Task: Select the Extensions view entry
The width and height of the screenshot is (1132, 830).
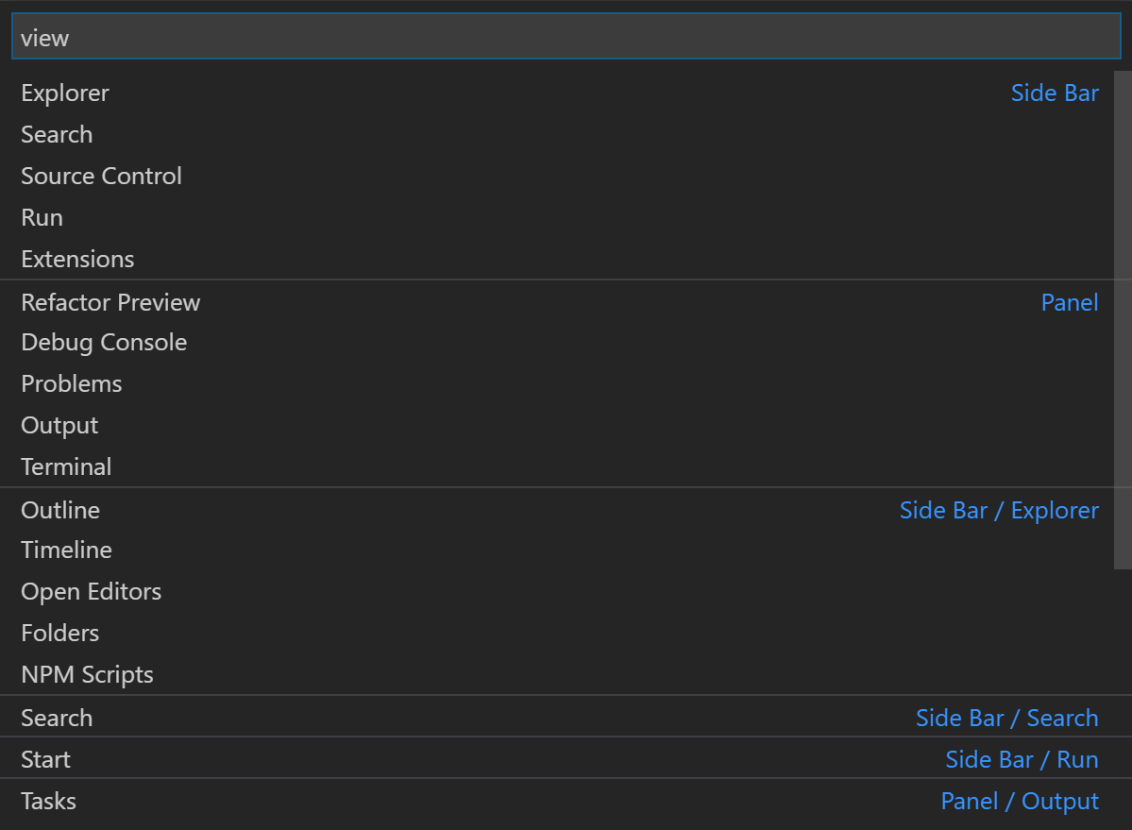Action: tap(77, 259)
